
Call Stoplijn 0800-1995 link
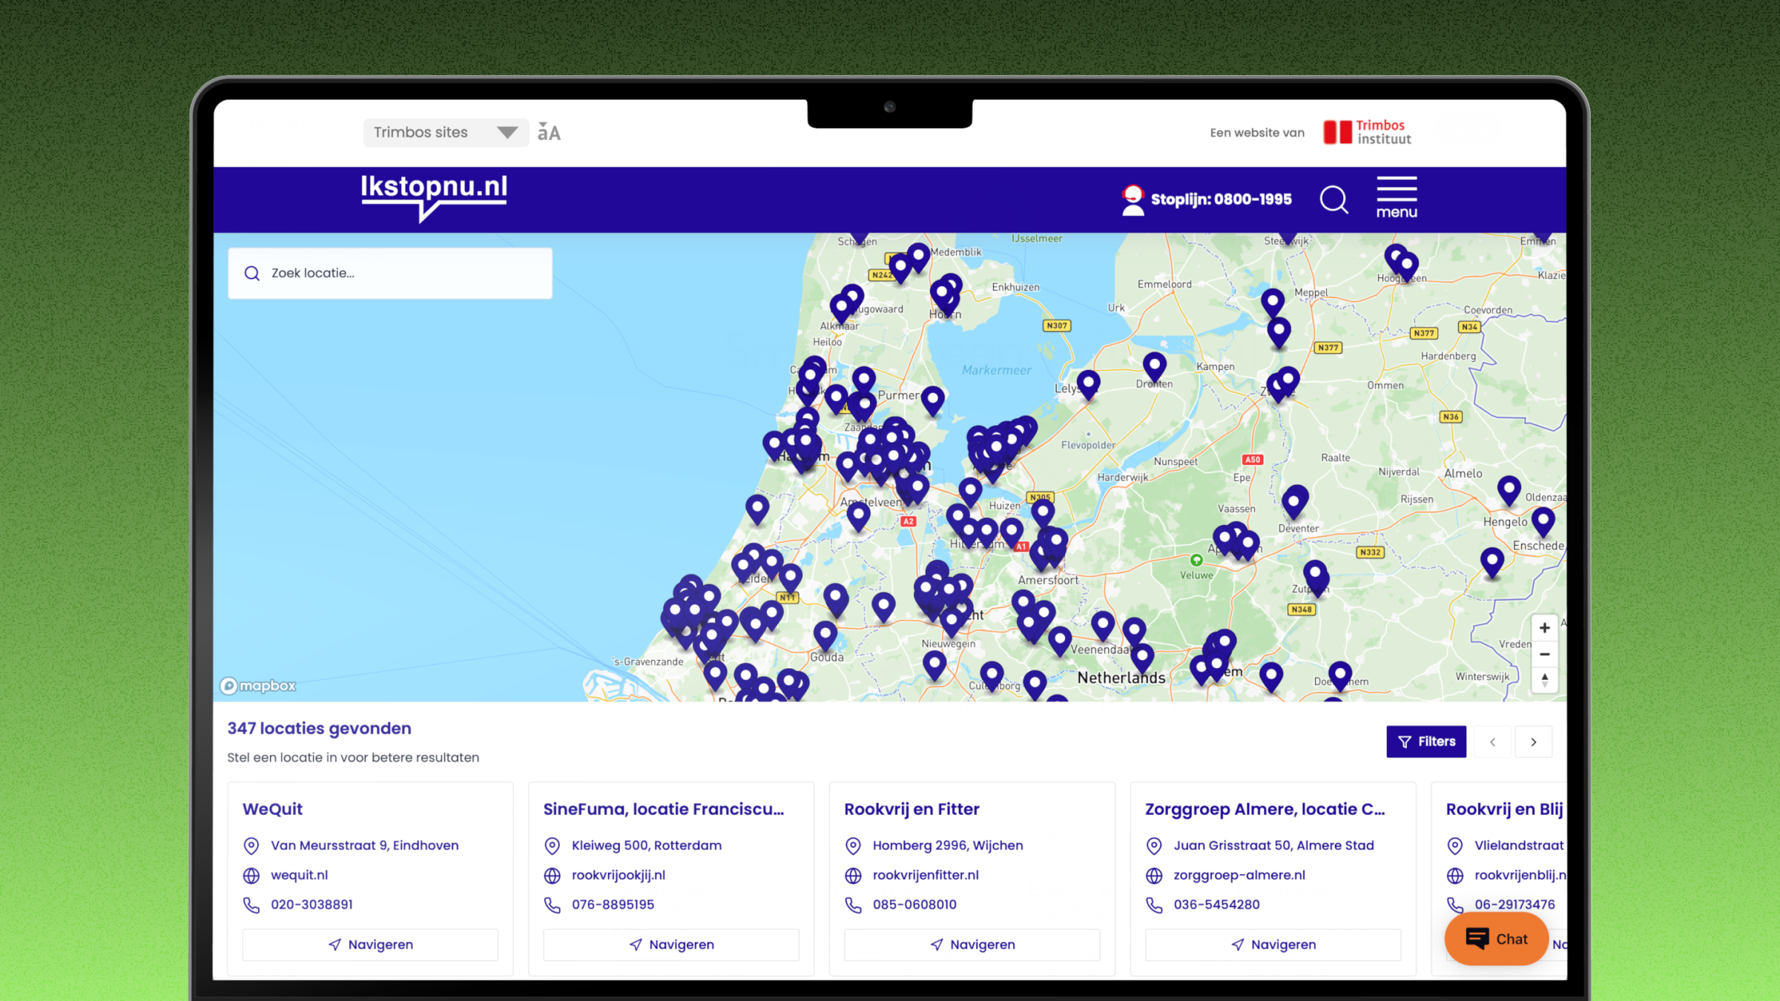click(x=1220, y=199)
